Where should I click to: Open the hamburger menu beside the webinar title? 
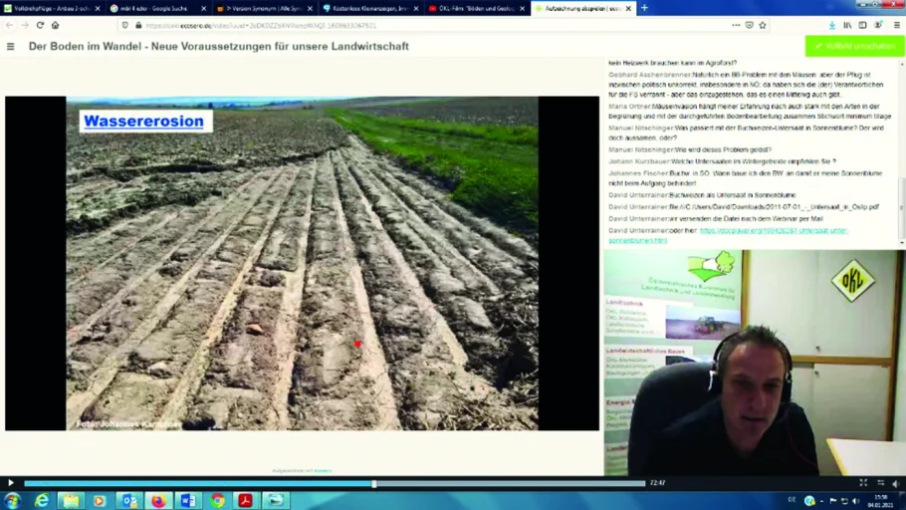coord(11,46)
